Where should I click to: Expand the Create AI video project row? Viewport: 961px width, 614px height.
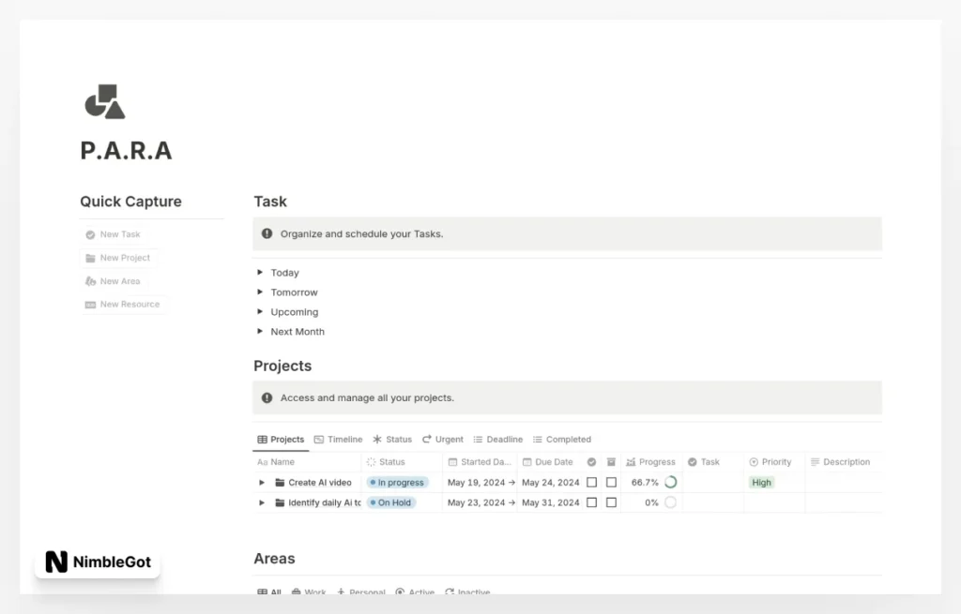tap(262, 482)
